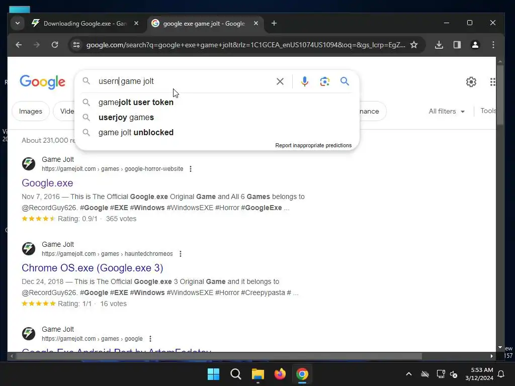Click the muted volume tray icon
The width and height of the screenshot is (515, 386).
pyautogui.click(x=454, y=374)
